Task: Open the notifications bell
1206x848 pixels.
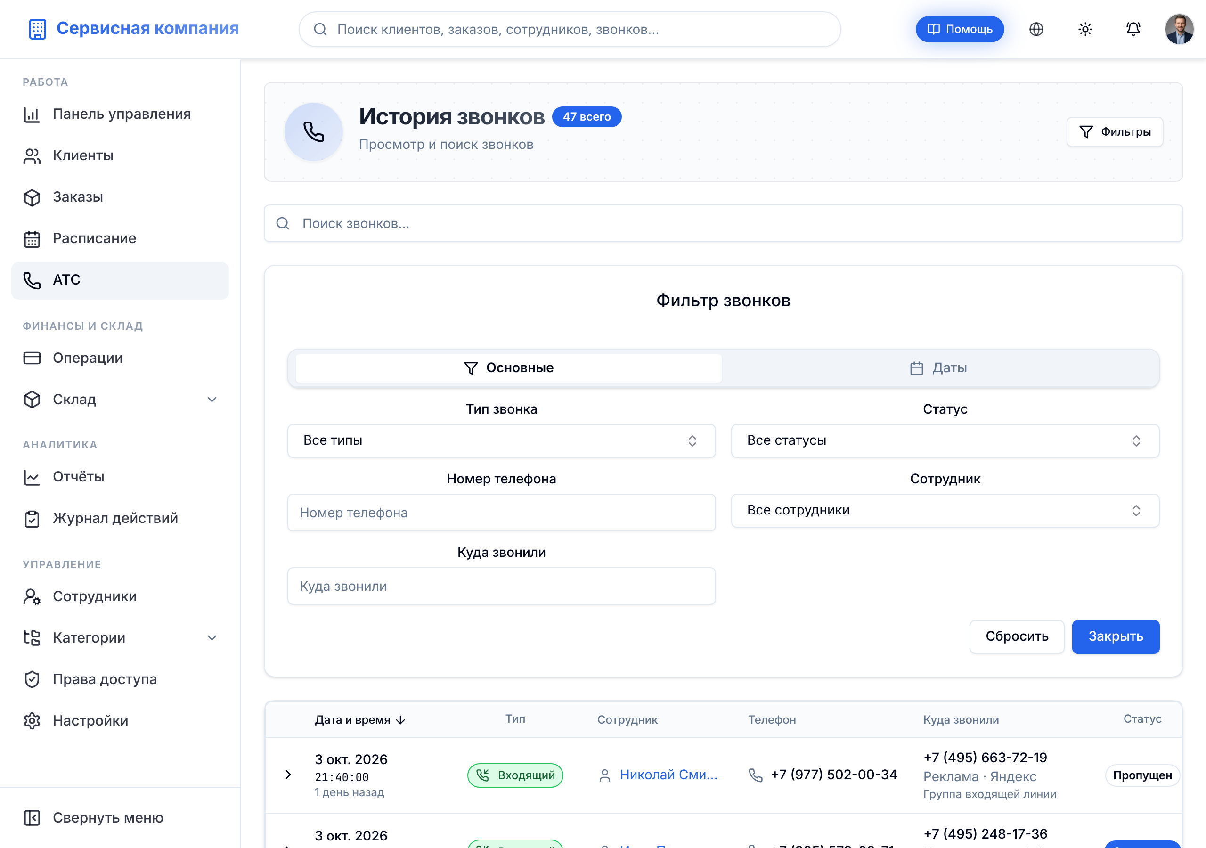Action: click(1133, 29)
